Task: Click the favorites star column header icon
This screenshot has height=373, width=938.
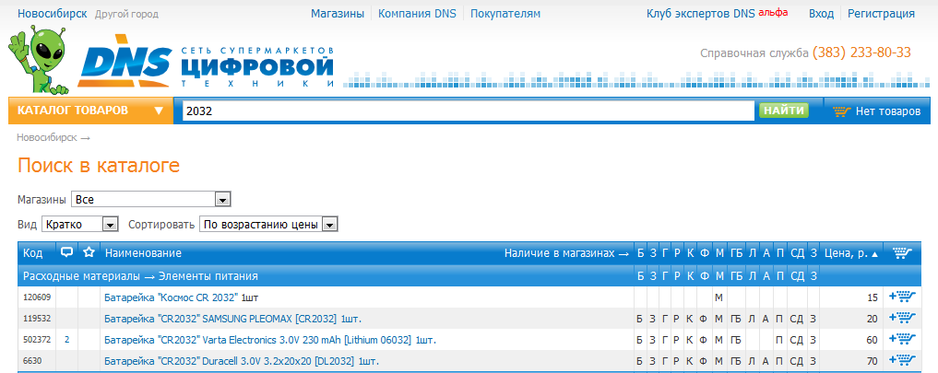Action: (89, 253)
